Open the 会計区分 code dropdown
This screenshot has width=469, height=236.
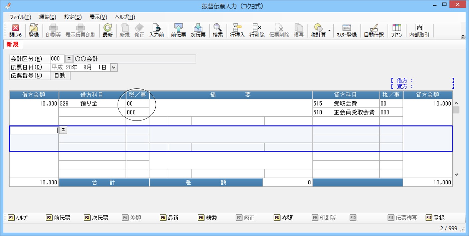[68, 59]
